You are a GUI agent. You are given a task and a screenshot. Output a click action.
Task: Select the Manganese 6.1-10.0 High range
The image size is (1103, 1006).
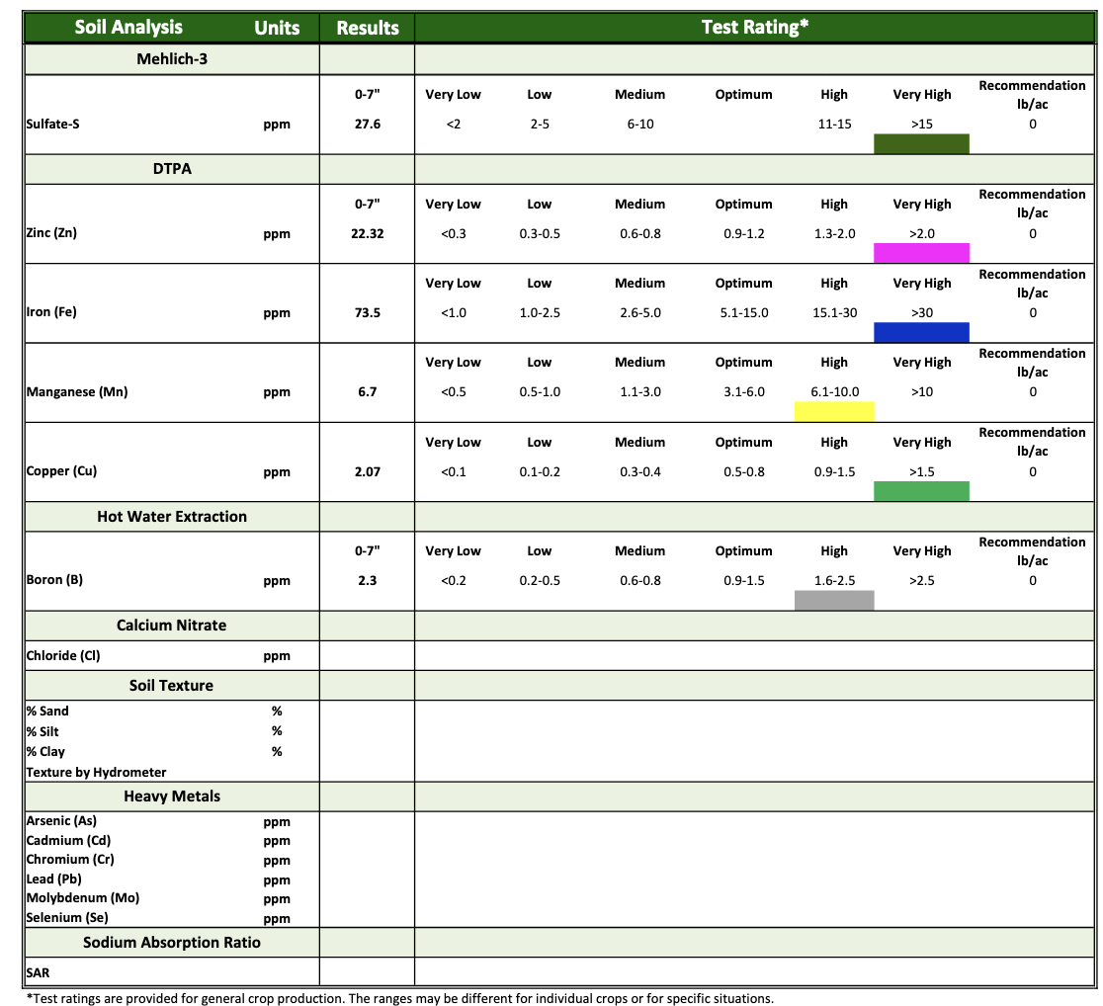[834, 392]
